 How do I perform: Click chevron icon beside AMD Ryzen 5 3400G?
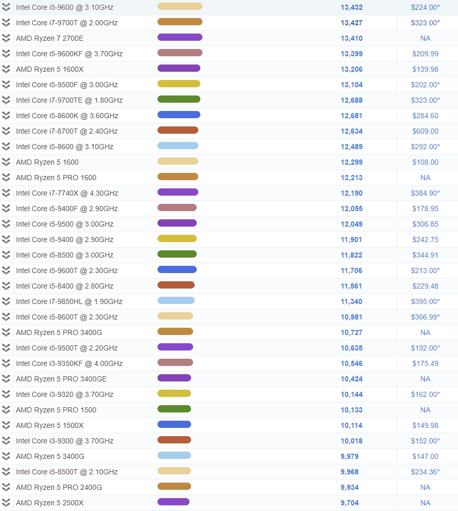point(6,456)
